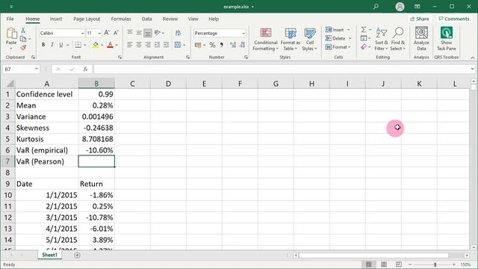Select the Sheet1 tab
The image size is (478, 269).
tap(49, 255)
